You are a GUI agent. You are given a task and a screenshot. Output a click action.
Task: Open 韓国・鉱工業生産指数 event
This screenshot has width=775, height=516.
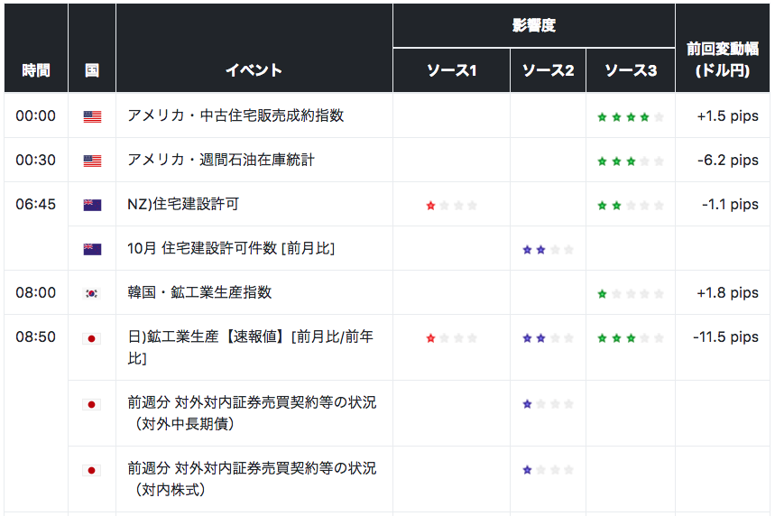(199, 292)
